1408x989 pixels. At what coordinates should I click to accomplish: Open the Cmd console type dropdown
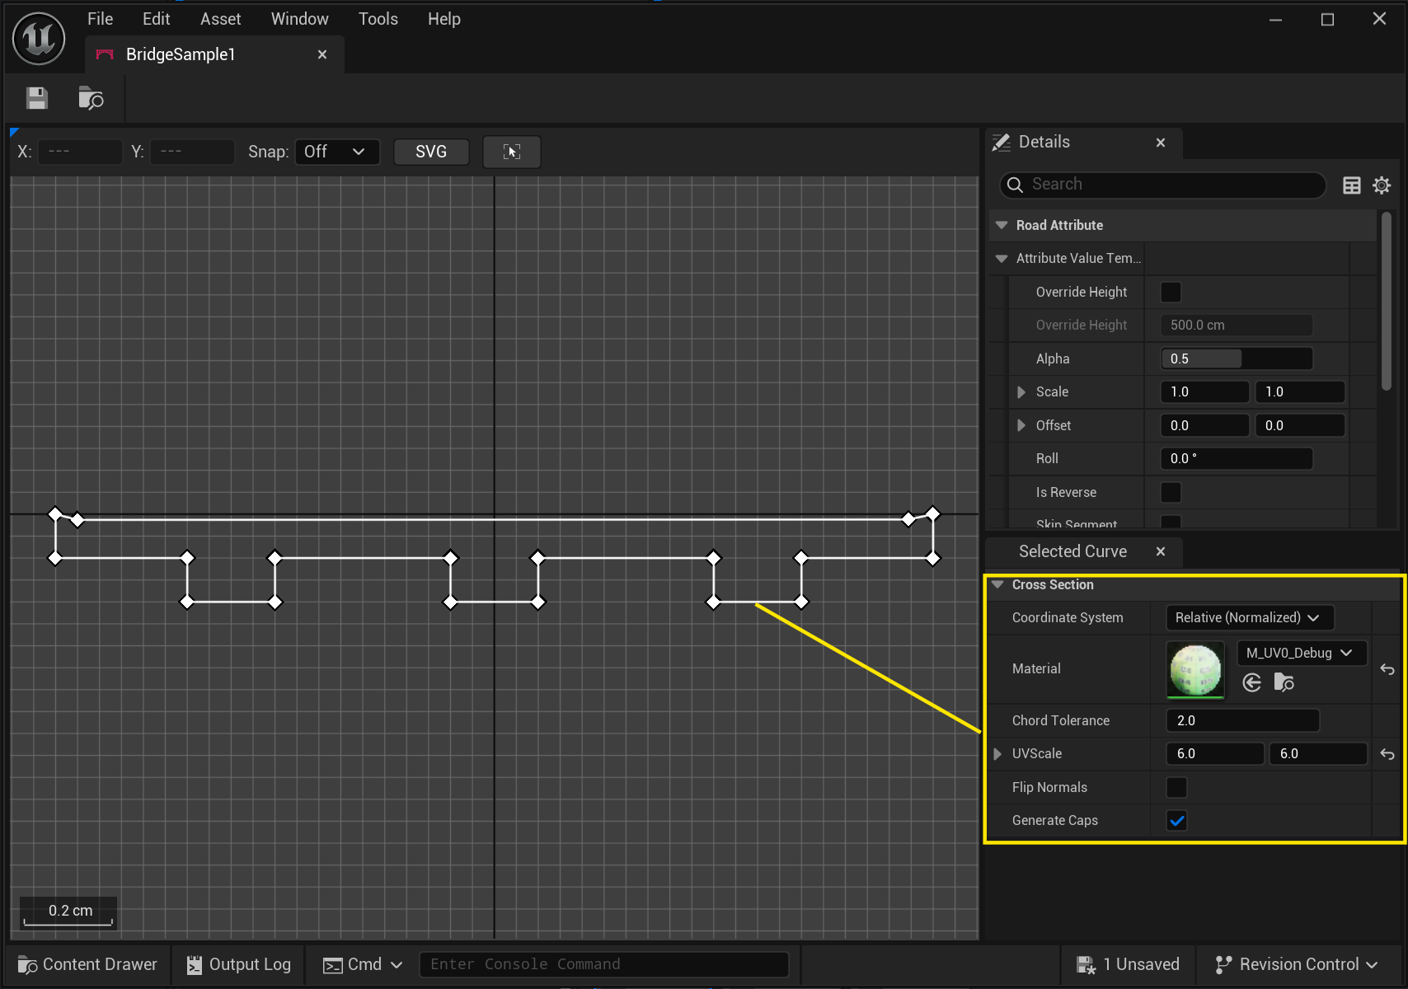(x=363, y=964)
